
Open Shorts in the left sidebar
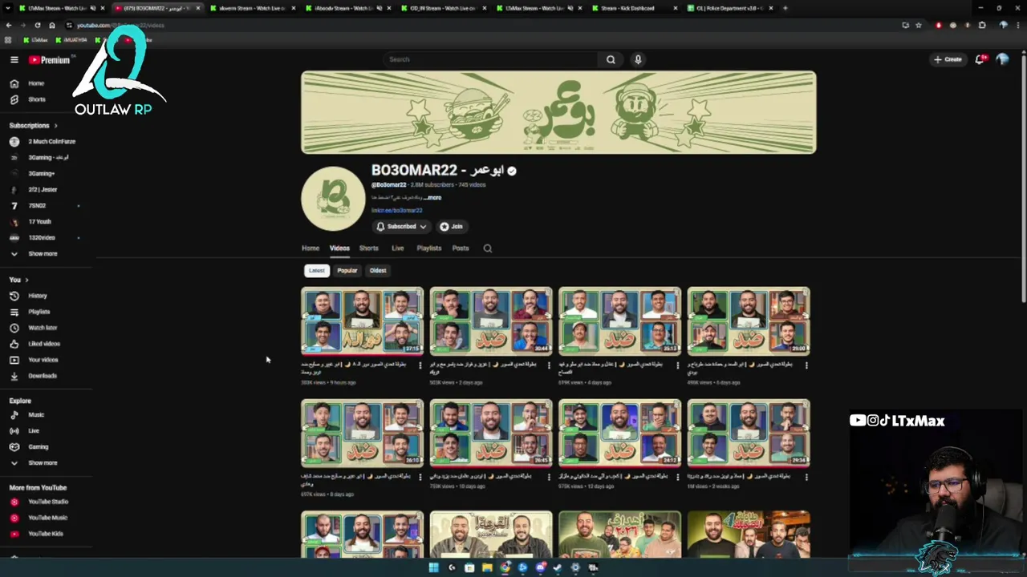pos(36,99)
